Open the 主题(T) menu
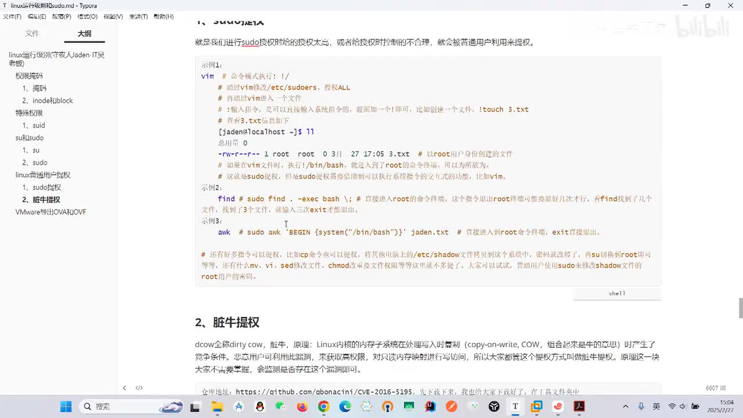 [138, 17]
